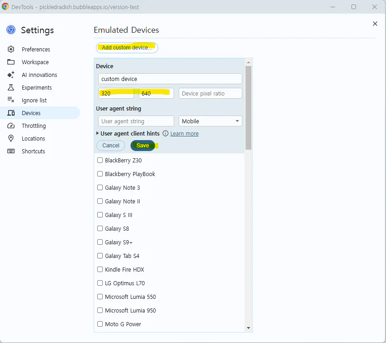Screen dimensions: 386x343
Task: Click the Ignore list icon
Action: pos(11,100)
